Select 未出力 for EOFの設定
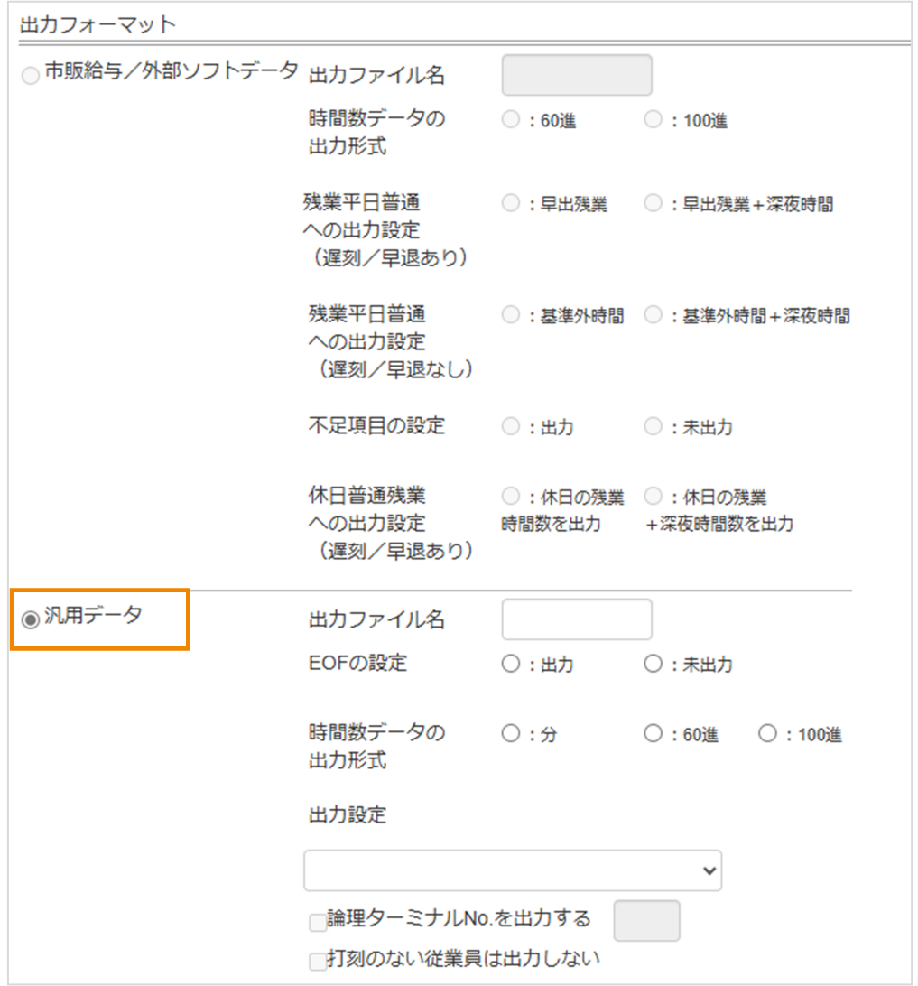This screenshot has width=918, height=986. click(x=652, y=665)
